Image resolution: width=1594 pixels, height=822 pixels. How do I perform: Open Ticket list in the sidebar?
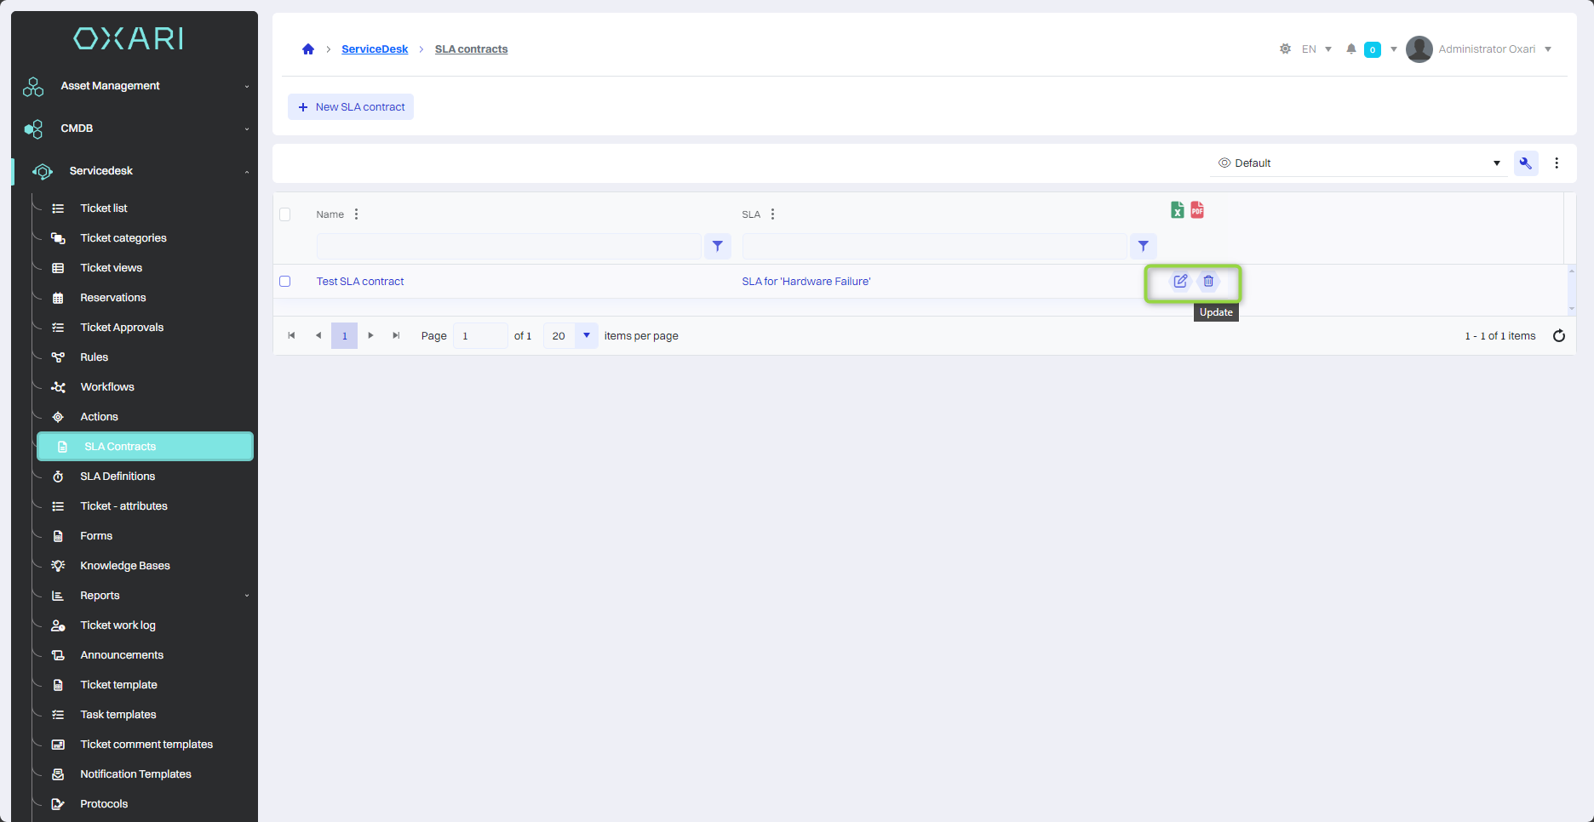click(x=104, y=208)
